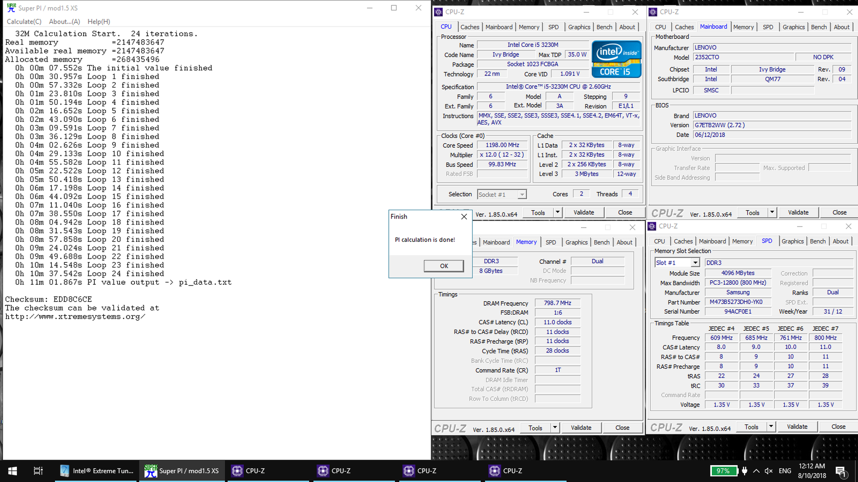The height and width of the screenshot is (482, 858).
Task: Click the Windows Start button
Action: point(13,471)
